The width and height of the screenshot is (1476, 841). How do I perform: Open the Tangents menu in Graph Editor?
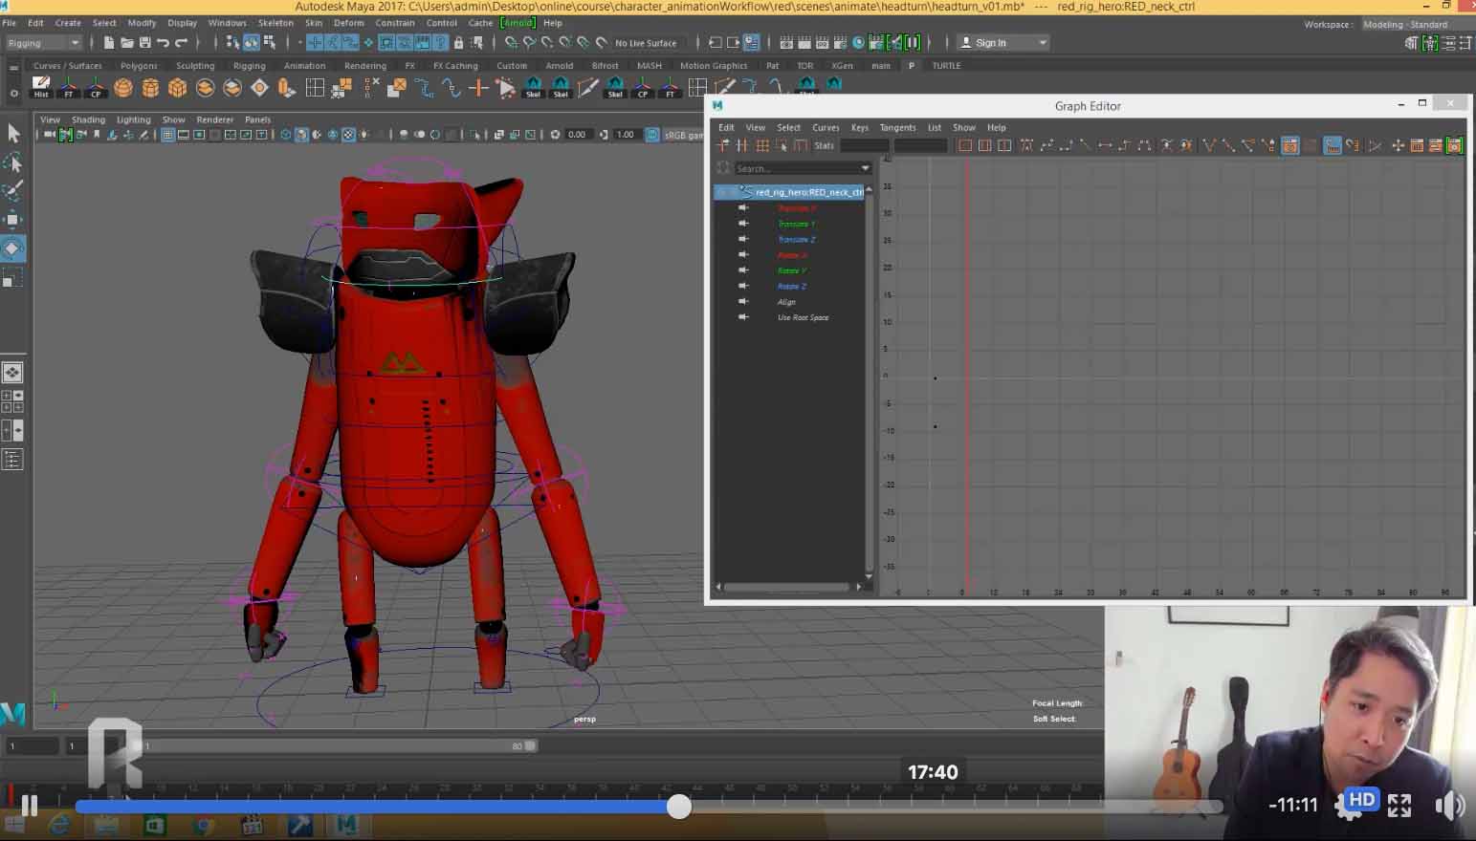coord(896,127)
